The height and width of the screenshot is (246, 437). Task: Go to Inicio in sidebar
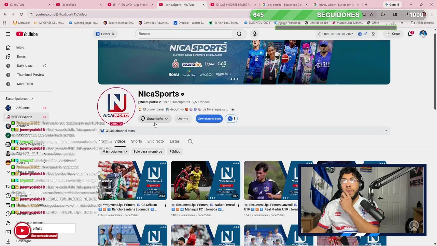pyautogui.click(x=20, y=47)
